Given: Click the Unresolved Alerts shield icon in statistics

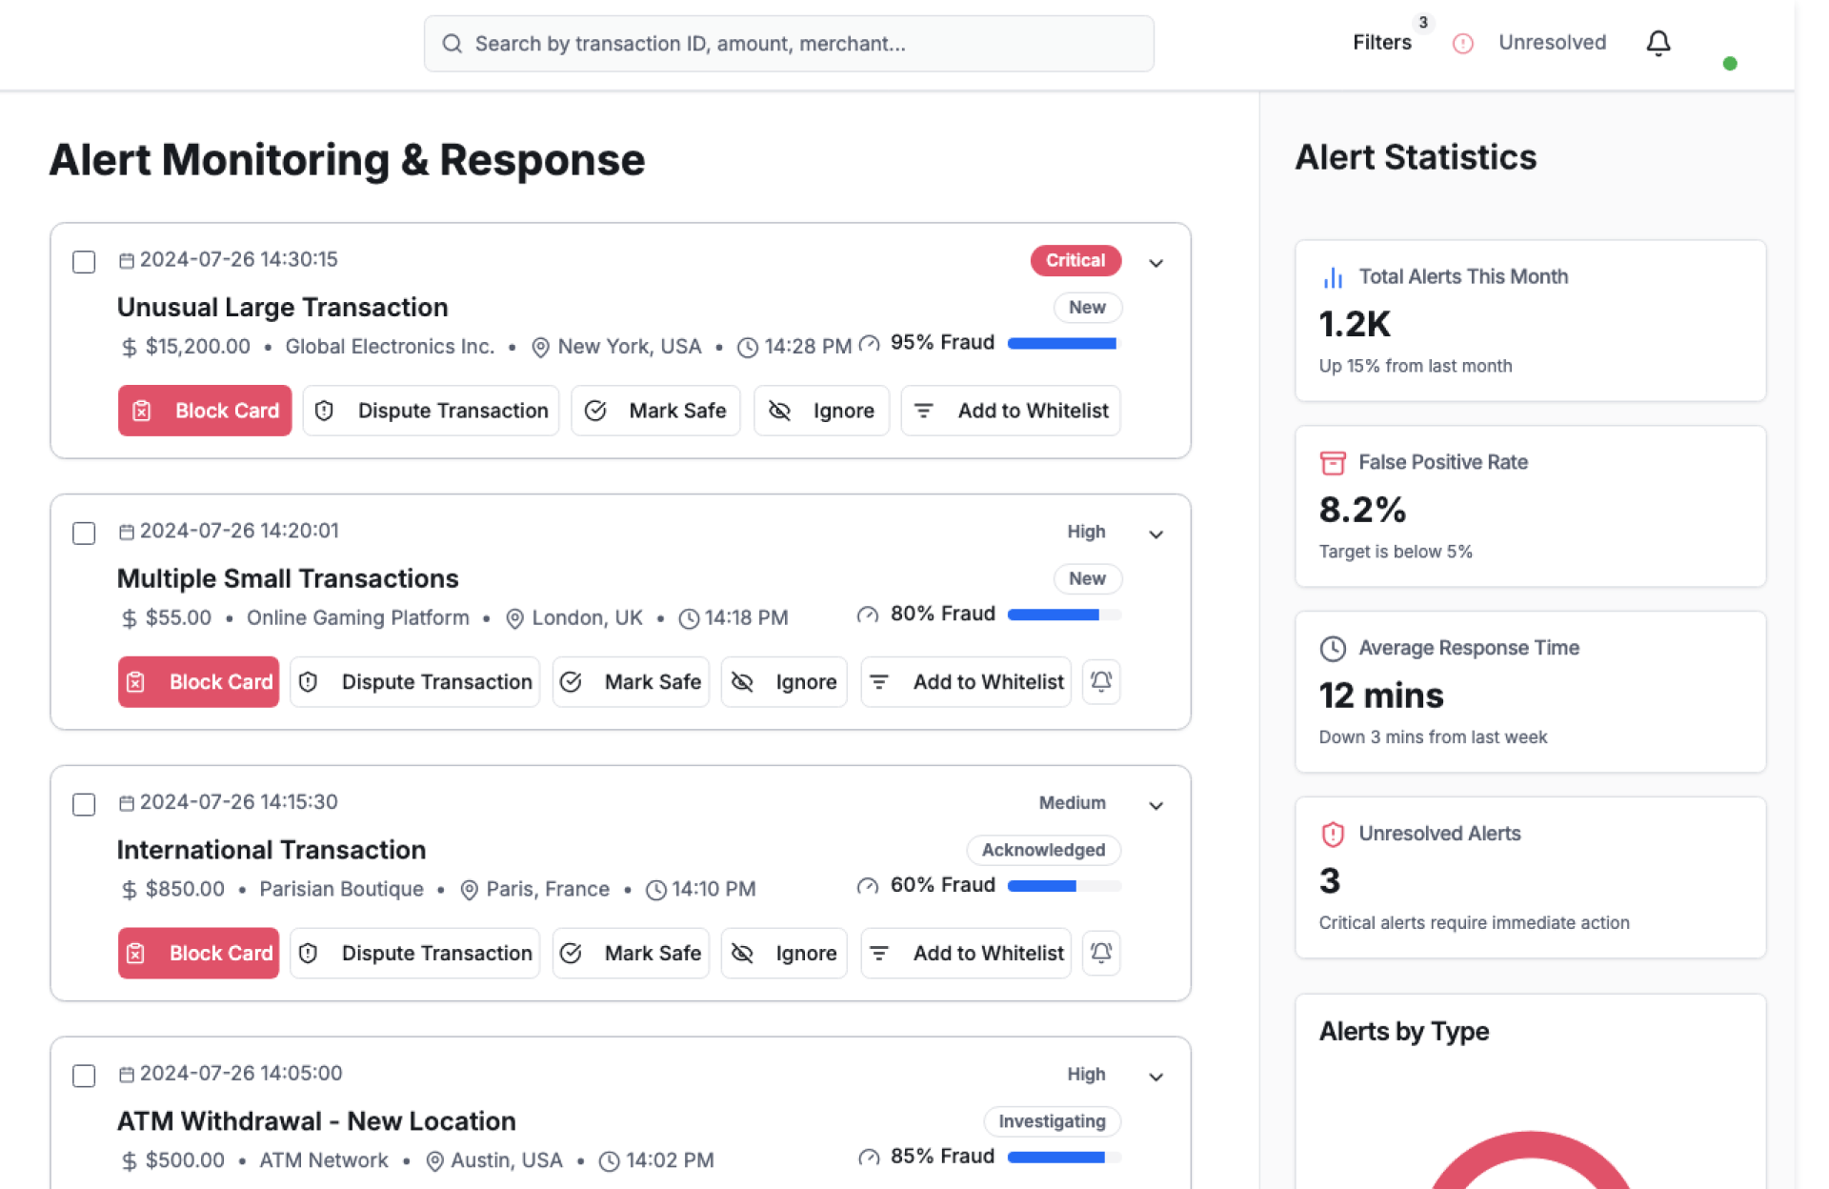Looking at the screenshot, I should [1333, 834].
